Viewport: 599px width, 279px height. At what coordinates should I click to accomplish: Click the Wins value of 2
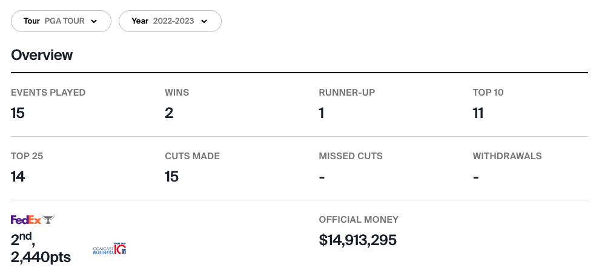[169, 113]
